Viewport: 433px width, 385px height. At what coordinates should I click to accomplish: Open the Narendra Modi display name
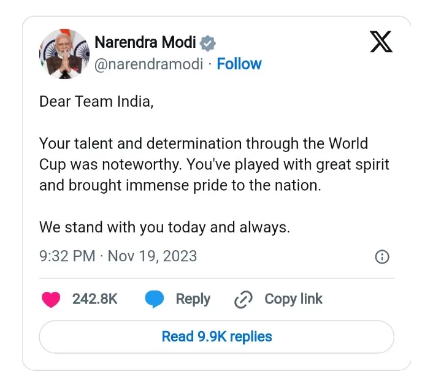click(x=145, y=42)
